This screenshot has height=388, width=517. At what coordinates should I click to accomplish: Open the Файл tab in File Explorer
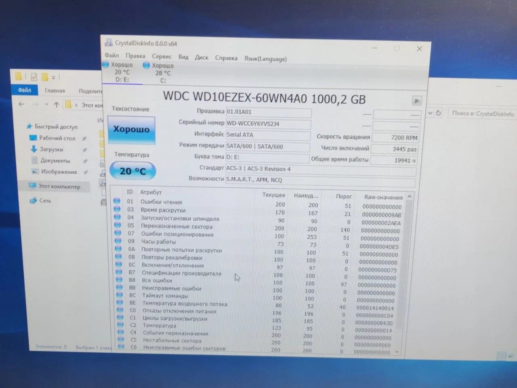24,90
